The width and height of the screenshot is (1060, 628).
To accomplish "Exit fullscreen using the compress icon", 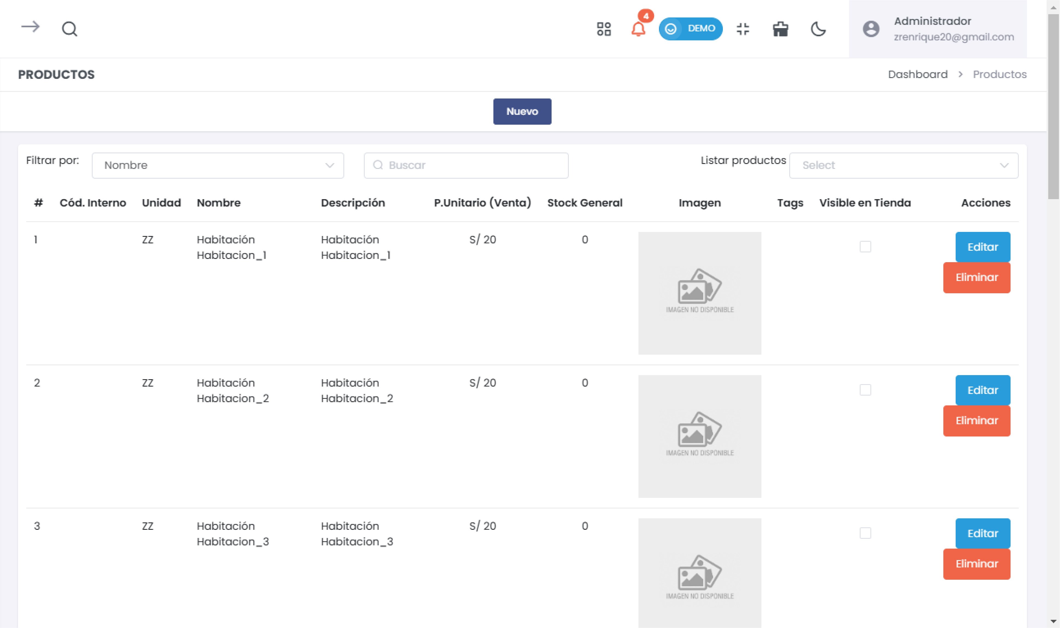I will tap(743, 29).
